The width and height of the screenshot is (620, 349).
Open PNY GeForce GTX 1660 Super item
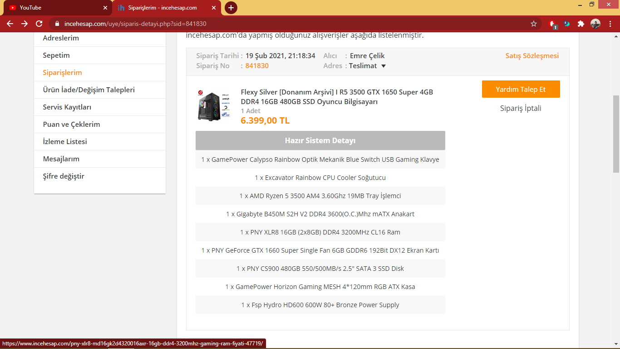[320, 250]
